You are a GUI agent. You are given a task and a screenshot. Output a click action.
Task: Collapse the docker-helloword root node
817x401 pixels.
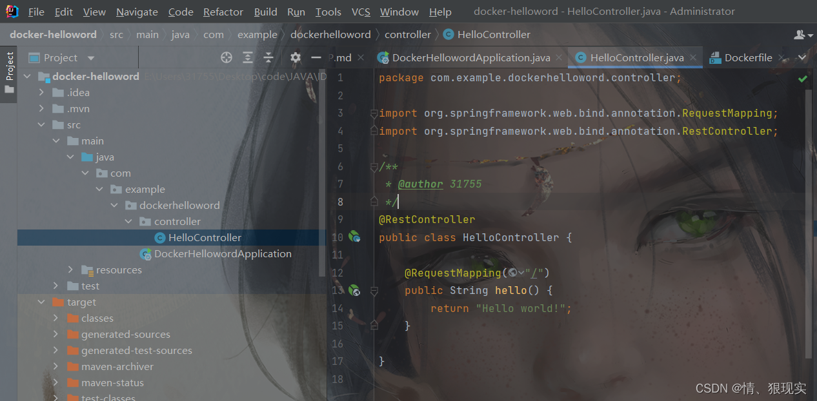[27, 77]
